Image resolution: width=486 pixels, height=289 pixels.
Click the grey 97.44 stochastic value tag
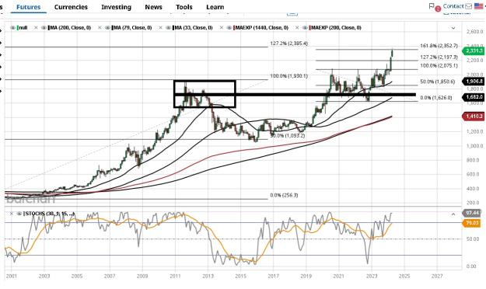[471, 213]
